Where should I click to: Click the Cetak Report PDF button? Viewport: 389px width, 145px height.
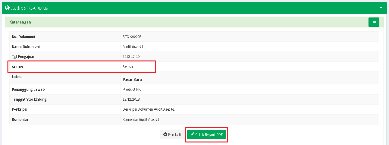(x=206, y=135)
